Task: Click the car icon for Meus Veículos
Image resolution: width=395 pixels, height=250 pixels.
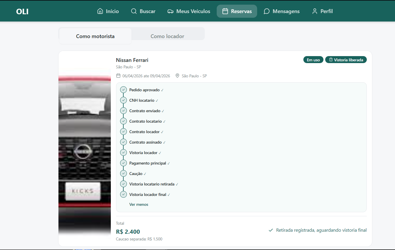Action: [x=170, y=11]
